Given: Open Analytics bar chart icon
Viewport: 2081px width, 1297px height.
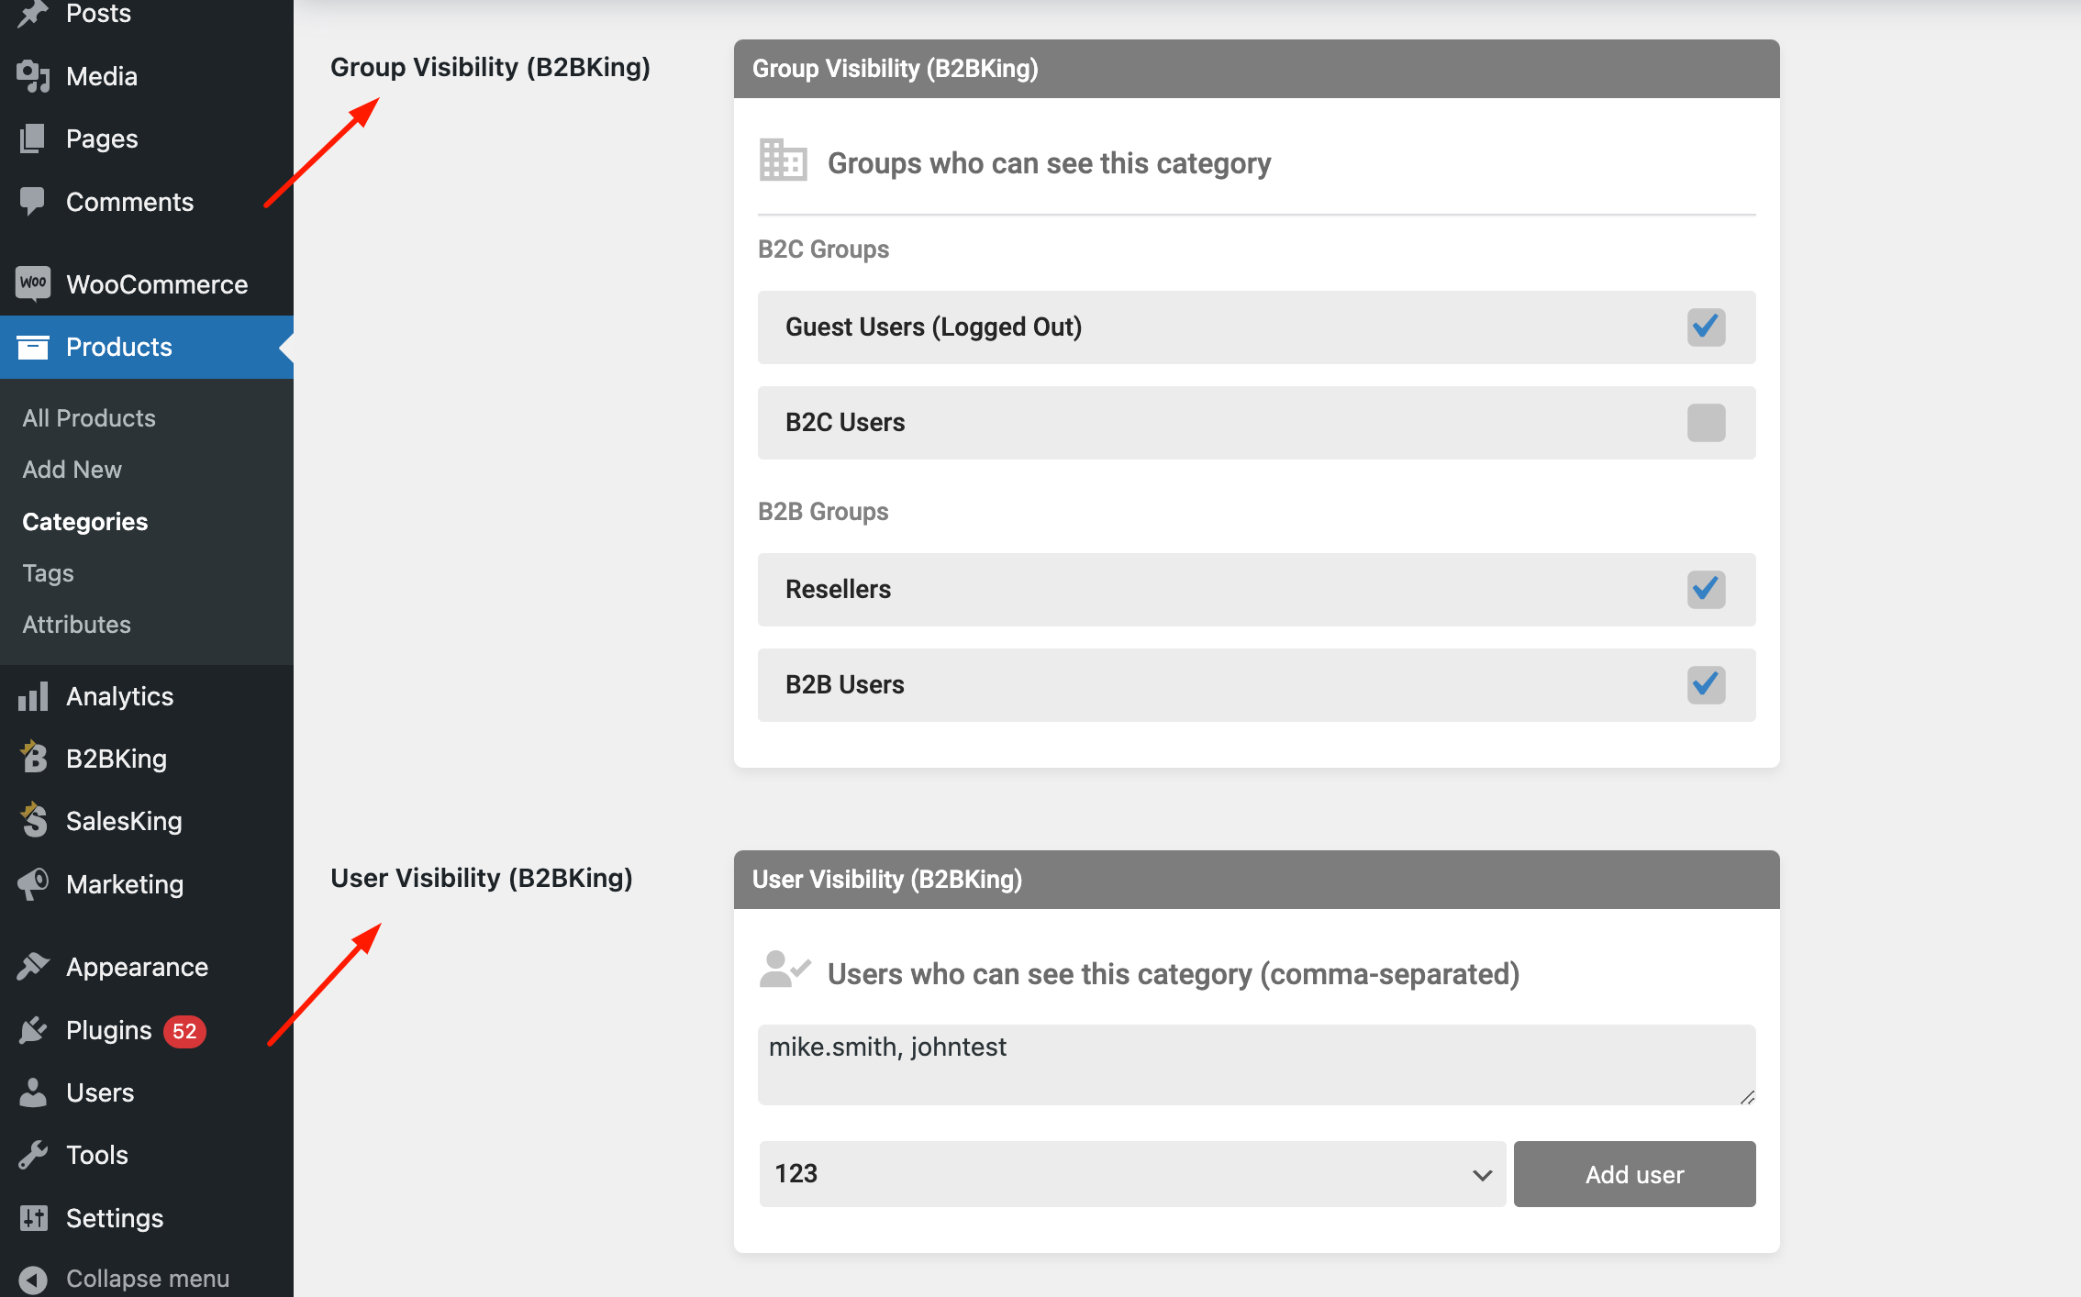Looking at the screenshot, I should 33,696.
